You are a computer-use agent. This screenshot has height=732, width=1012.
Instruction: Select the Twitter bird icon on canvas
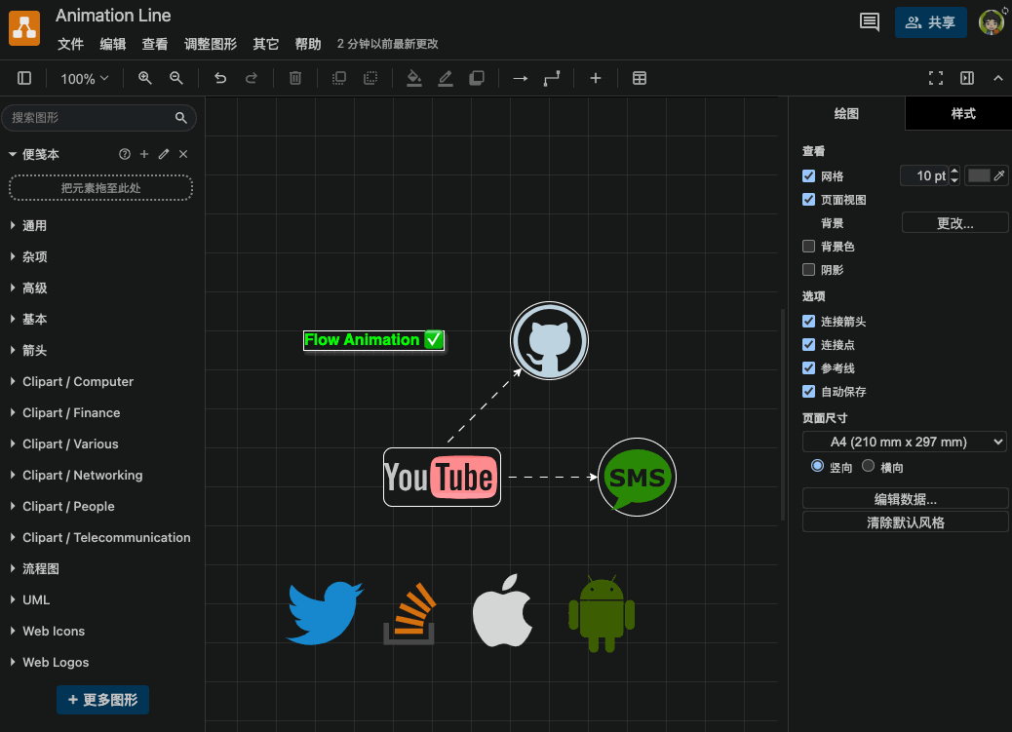pyautogui.click(x=325, y=612)
